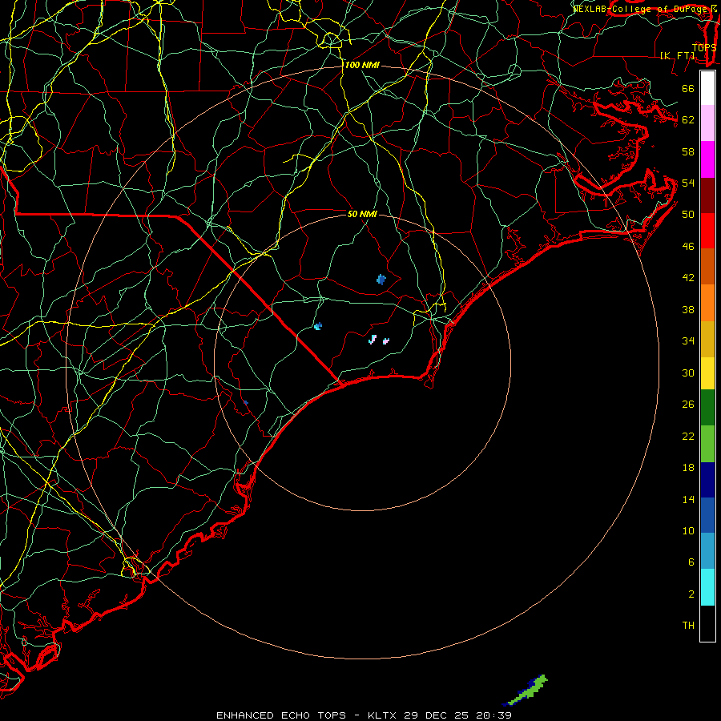This screenshot has height=721, width=721.
Task: Click the "58" legend value
Action: [x=688, y=151]
